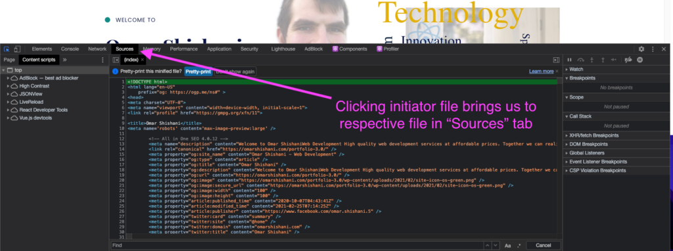The image size is (673, 251).
Task: Show more navigator tabs chevron
Action: pos(65,60)
